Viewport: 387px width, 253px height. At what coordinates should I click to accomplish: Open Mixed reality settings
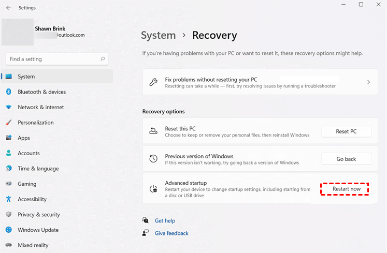pyautogui.click(x=33, y=245)
